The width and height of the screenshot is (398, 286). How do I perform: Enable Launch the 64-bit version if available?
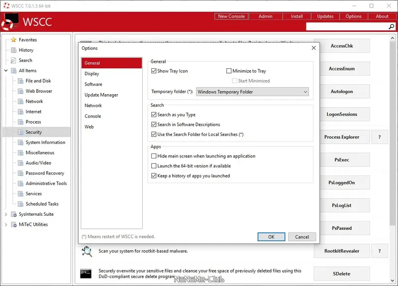154,166
